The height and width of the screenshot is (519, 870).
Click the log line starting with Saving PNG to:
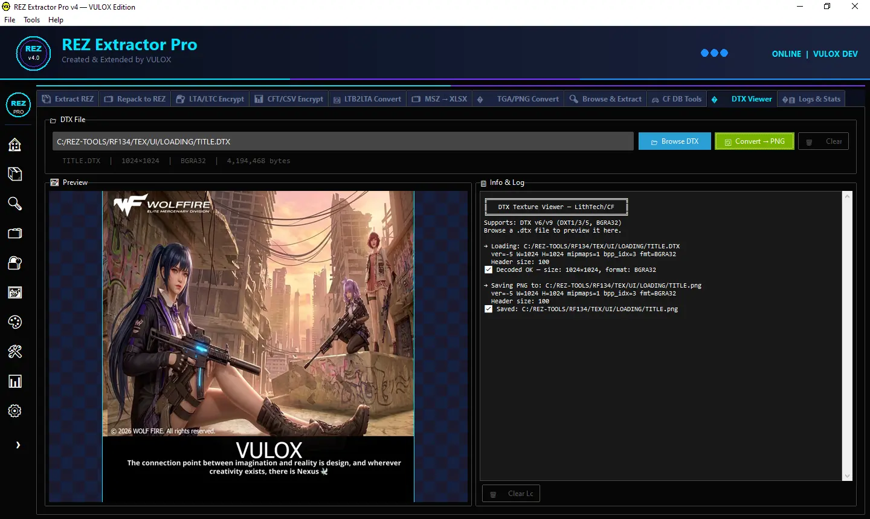click(x=593, y=286)
